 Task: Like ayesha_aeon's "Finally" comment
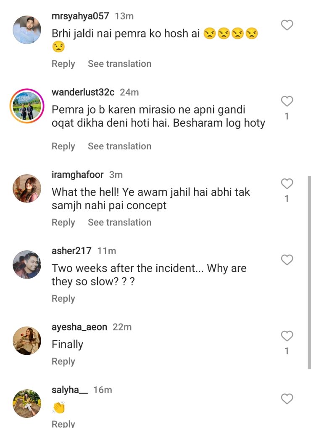(287, 336)
